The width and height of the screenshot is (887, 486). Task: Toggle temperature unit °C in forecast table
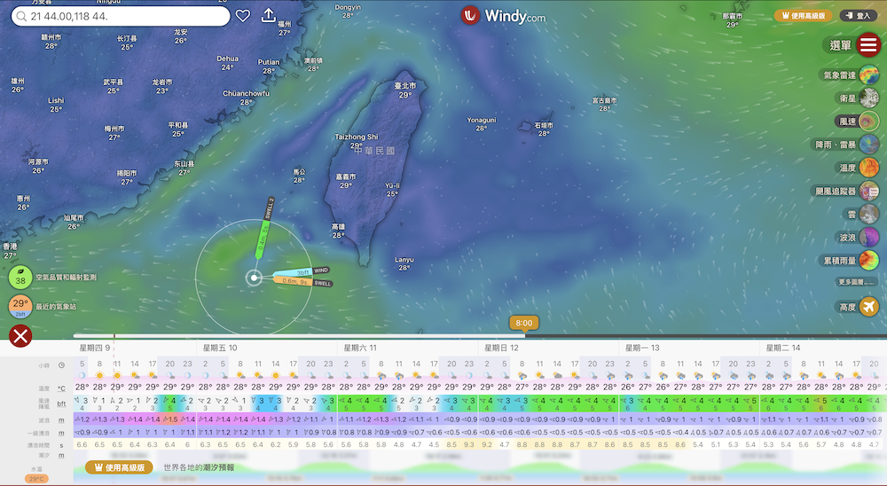point(61,388)
